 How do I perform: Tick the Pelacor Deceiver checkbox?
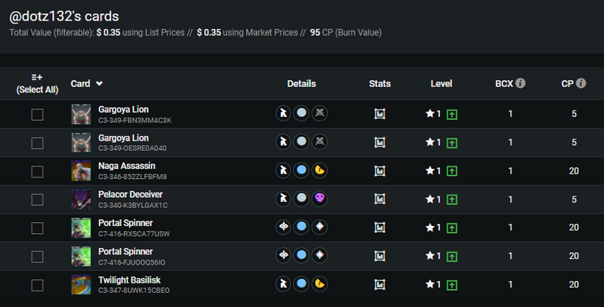[38, 200]
